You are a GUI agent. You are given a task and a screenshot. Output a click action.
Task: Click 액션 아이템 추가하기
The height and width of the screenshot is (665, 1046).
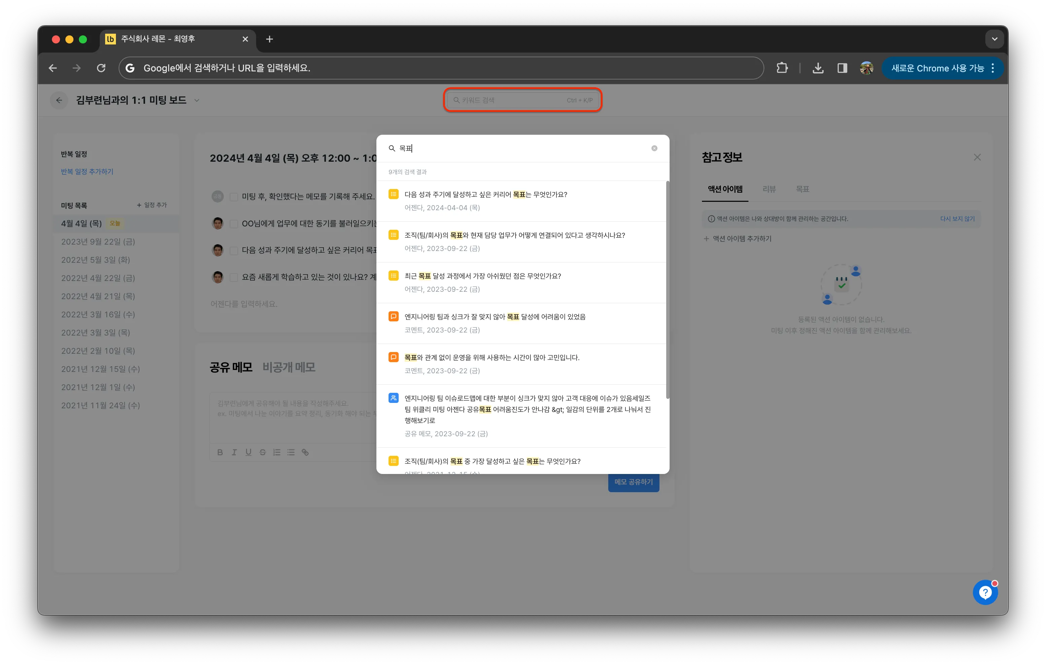[738, 239]
